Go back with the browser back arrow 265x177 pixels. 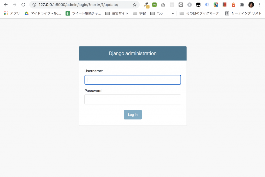6,5
